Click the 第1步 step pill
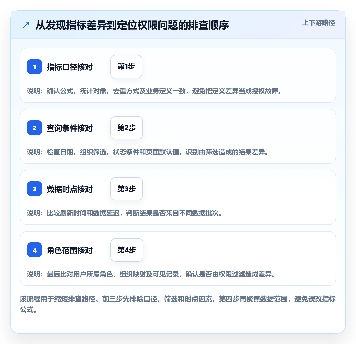 126,67
